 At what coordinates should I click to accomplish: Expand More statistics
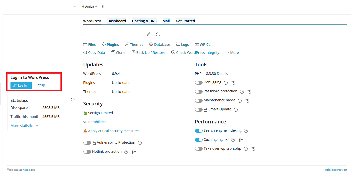[x=24, y=126]
